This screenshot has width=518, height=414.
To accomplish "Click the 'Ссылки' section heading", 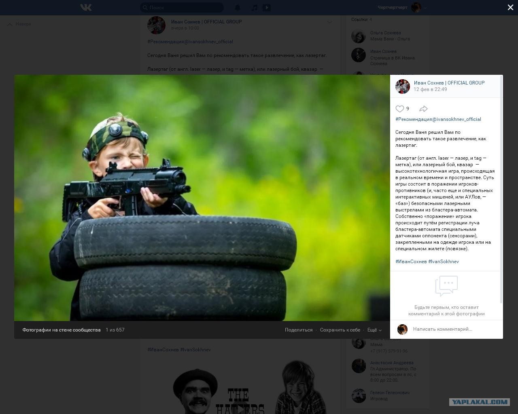I will click(359, 19).
